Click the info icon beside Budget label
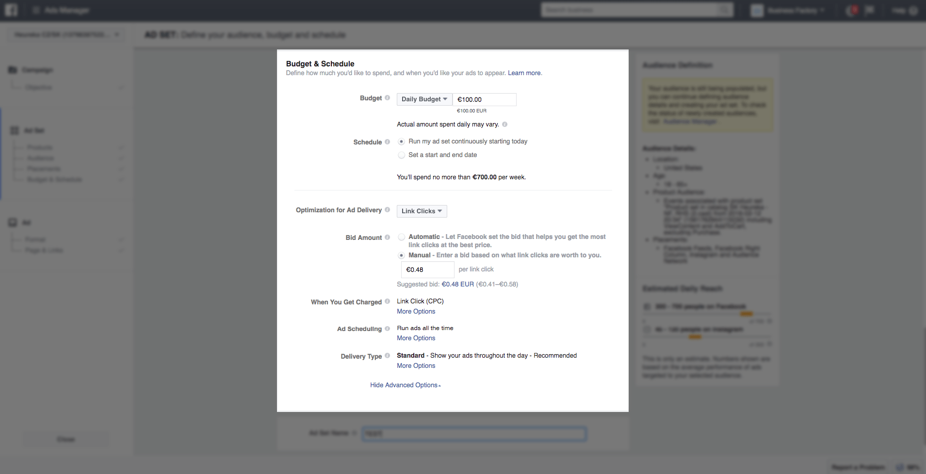This screenshot has width=926, height=474. [x=387, y=98]
